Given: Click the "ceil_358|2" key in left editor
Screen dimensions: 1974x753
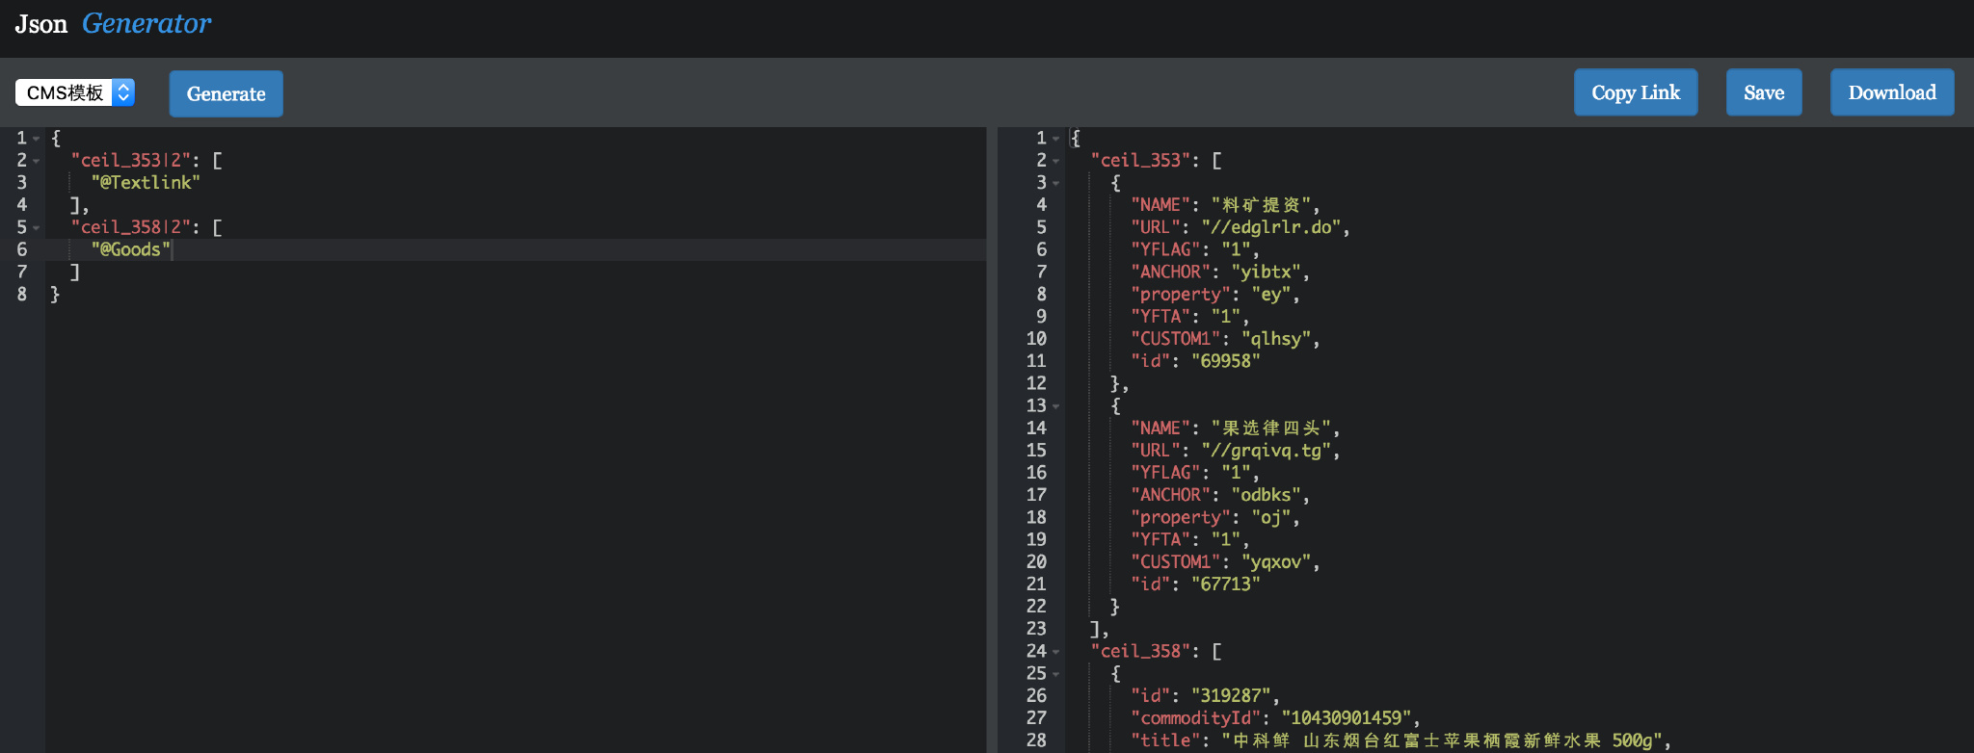Looking at the screenshot, I should pos(130,227).
